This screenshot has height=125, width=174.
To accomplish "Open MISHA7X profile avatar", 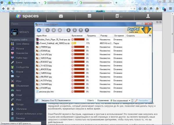I will click(14, 32).
